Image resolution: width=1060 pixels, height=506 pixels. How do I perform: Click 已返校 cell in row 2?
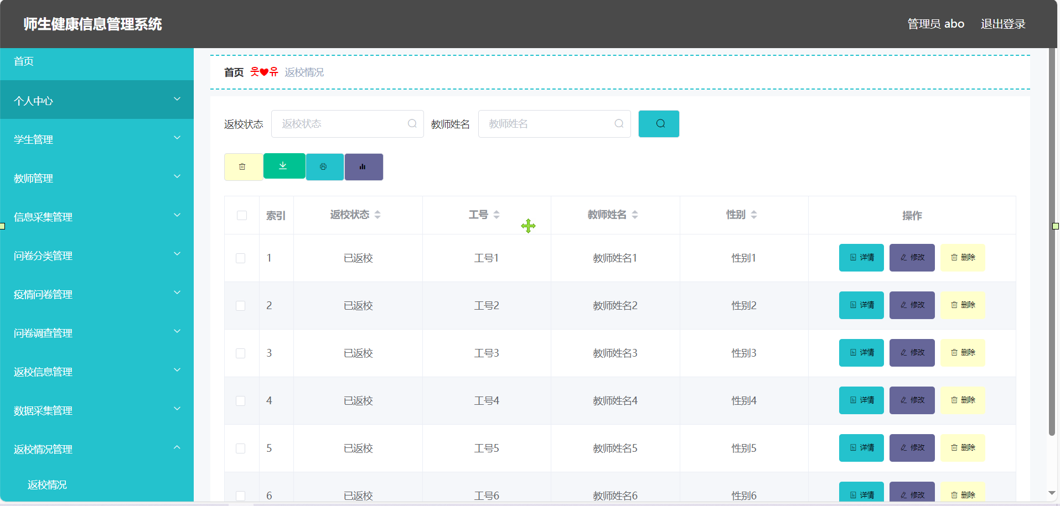tap(358, 305)
